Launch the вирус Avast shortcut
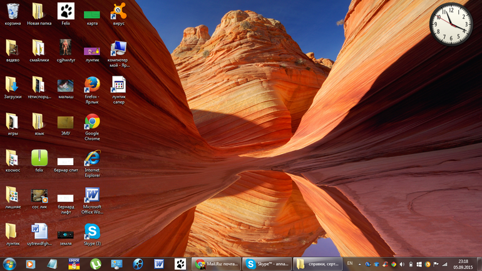Image resolution: width=482 pixels, height=271 pixels. click(118, 11)
